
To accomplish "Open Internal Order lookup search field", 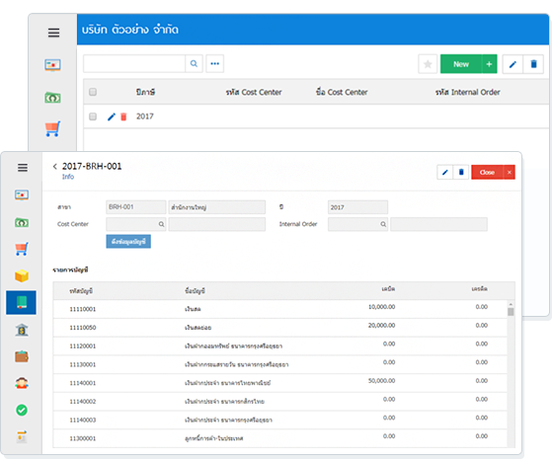I will click(357, 224).
